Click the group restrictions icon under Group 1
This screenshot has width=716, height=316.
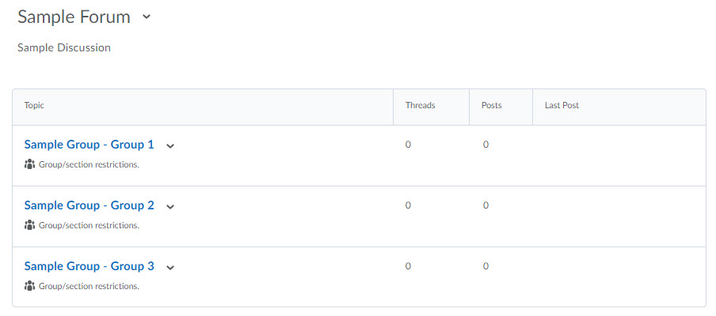(30, 164)
